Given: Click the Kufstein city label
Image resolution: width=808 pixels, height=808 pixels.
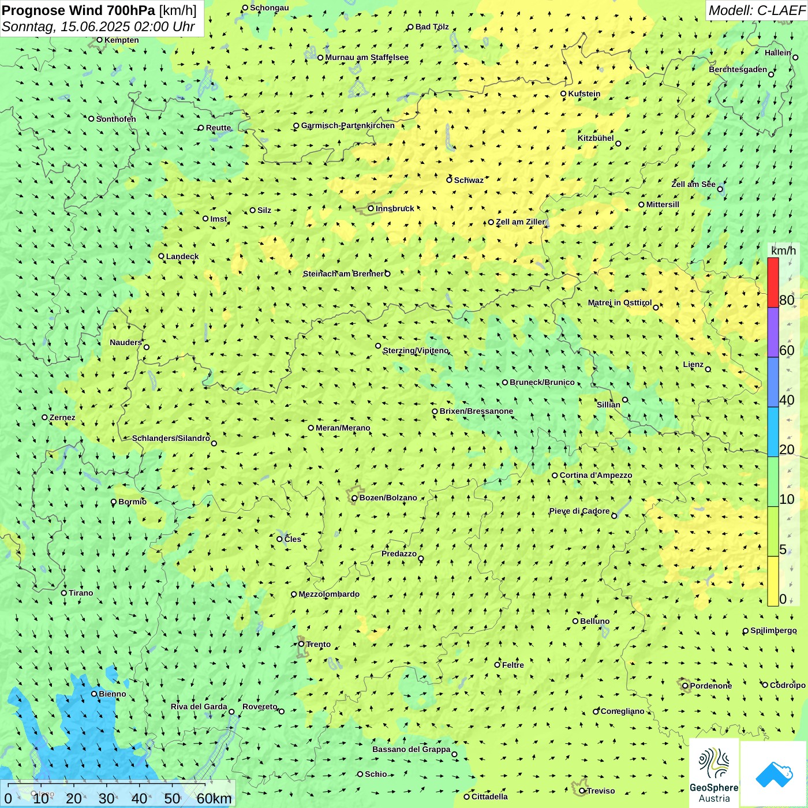Looking at the screenshot, I should point(584,93).
